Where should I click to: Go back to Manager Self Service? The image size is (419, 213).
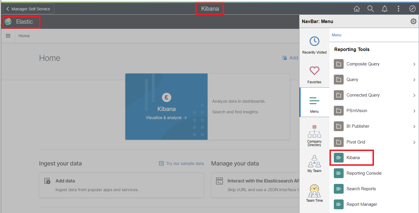pyautogui.click(x=29, y=9)
